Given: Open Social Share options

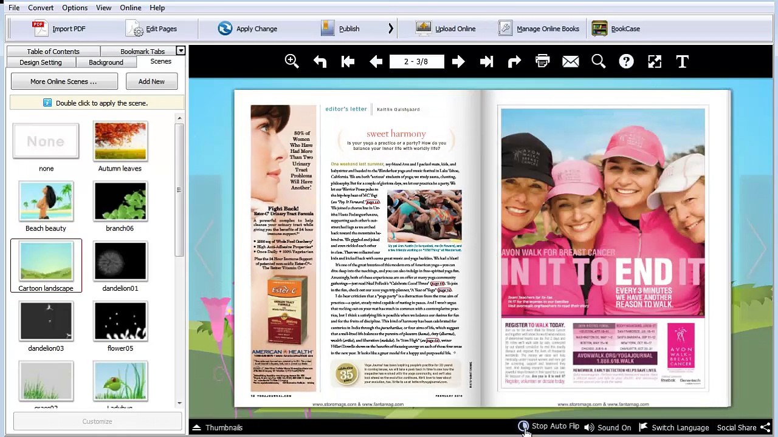Looking at the screenshot, I should (743, 427).
